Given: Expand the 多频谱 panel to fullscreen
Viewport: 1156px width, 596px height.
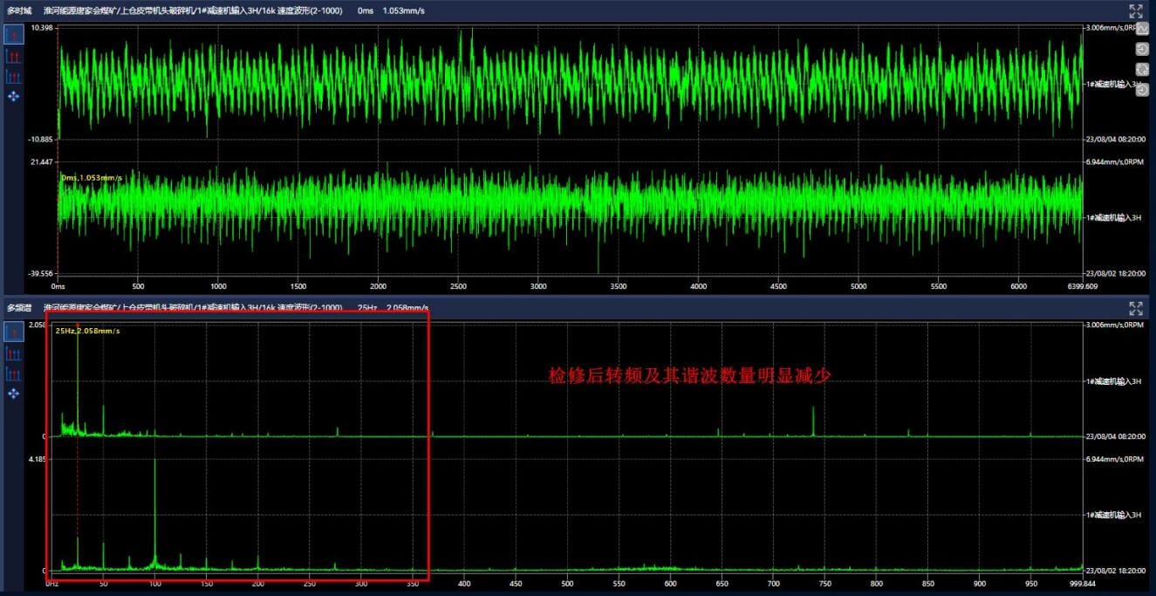Looking at the screenshot, I should pos(1135,308).
